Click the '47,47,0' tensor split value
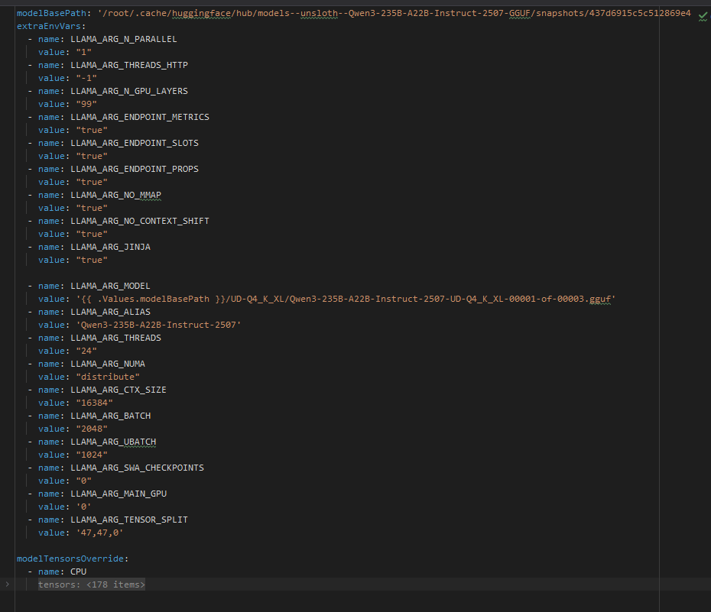711x612 pixels. [x=99, y=533]
